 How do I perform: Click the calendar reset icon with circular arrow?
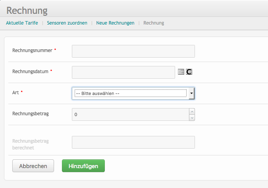coord(189,72)
